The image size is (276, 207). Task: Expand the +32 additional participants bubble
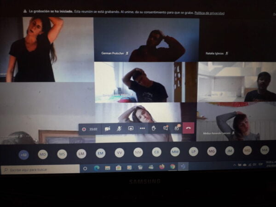coord(23,155)
